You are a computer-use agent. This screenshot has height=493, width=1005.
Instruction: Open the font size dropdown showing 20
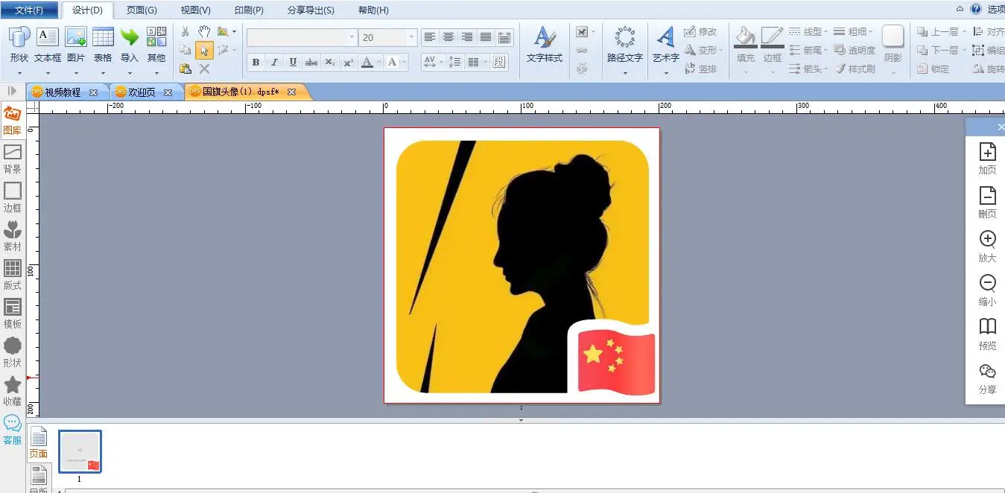(410, 37)
